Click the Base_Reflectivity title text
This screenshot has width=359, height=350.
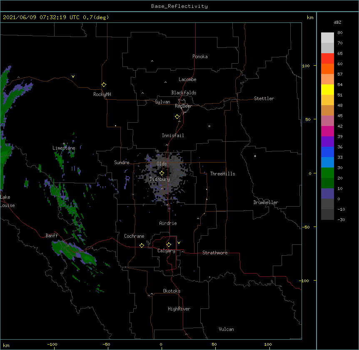pos(179,6)
